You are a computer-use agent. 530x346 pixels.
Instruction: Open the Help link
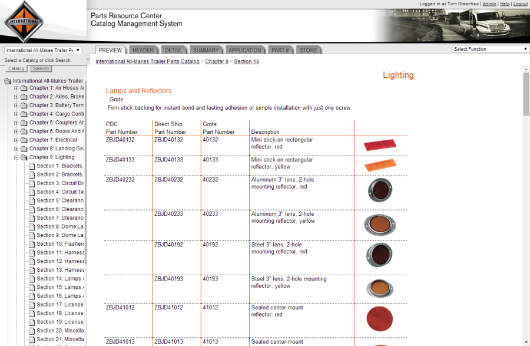click(x=505, y=4)
